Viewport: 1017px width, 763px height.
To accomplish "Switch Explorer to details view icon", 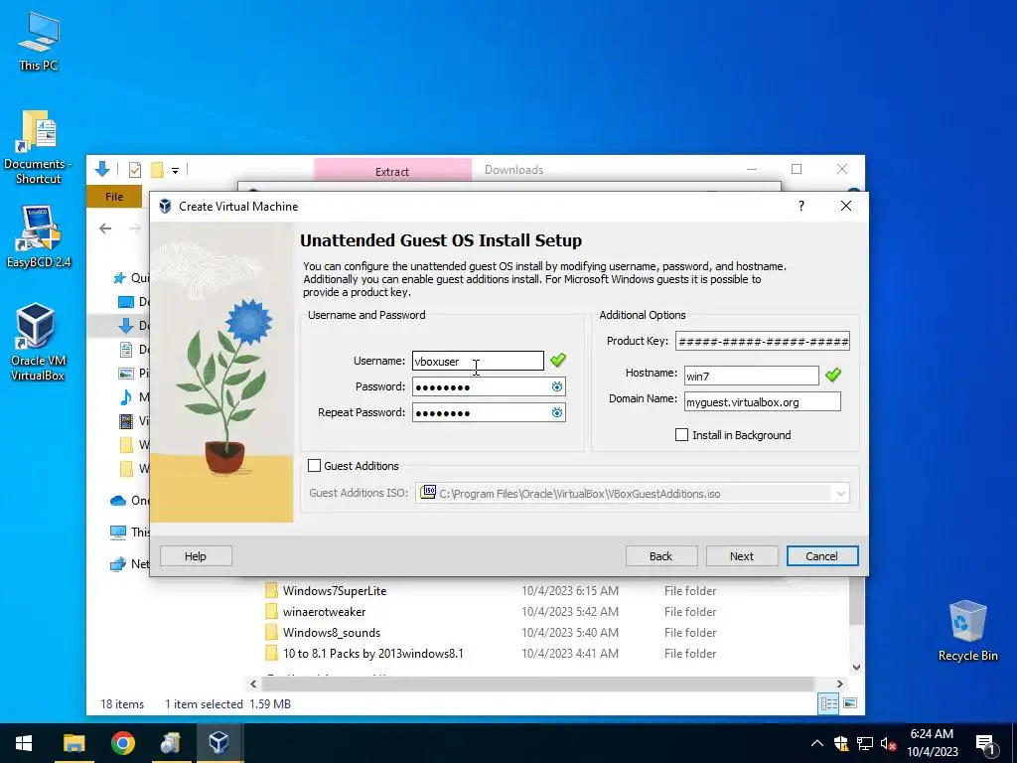I will 828,704.
